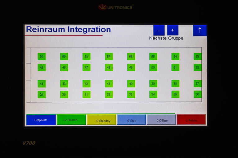Select green unit tile 33
Image resolution: width=238 pixels, height=158 pixels.
[x=131, y=95]
